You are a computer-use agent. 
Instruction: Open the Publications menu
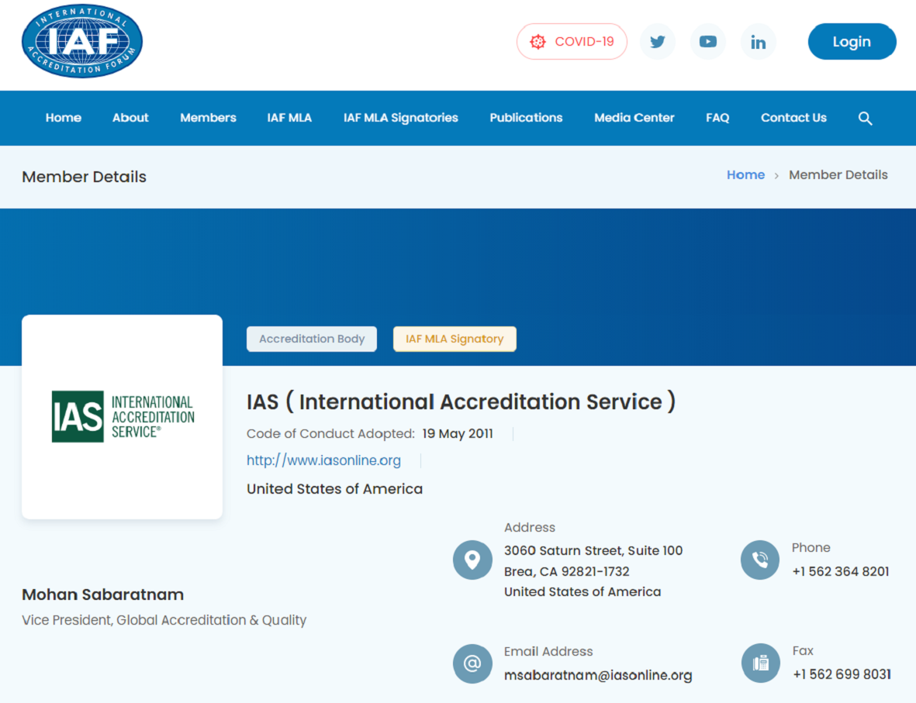(526, 118)
